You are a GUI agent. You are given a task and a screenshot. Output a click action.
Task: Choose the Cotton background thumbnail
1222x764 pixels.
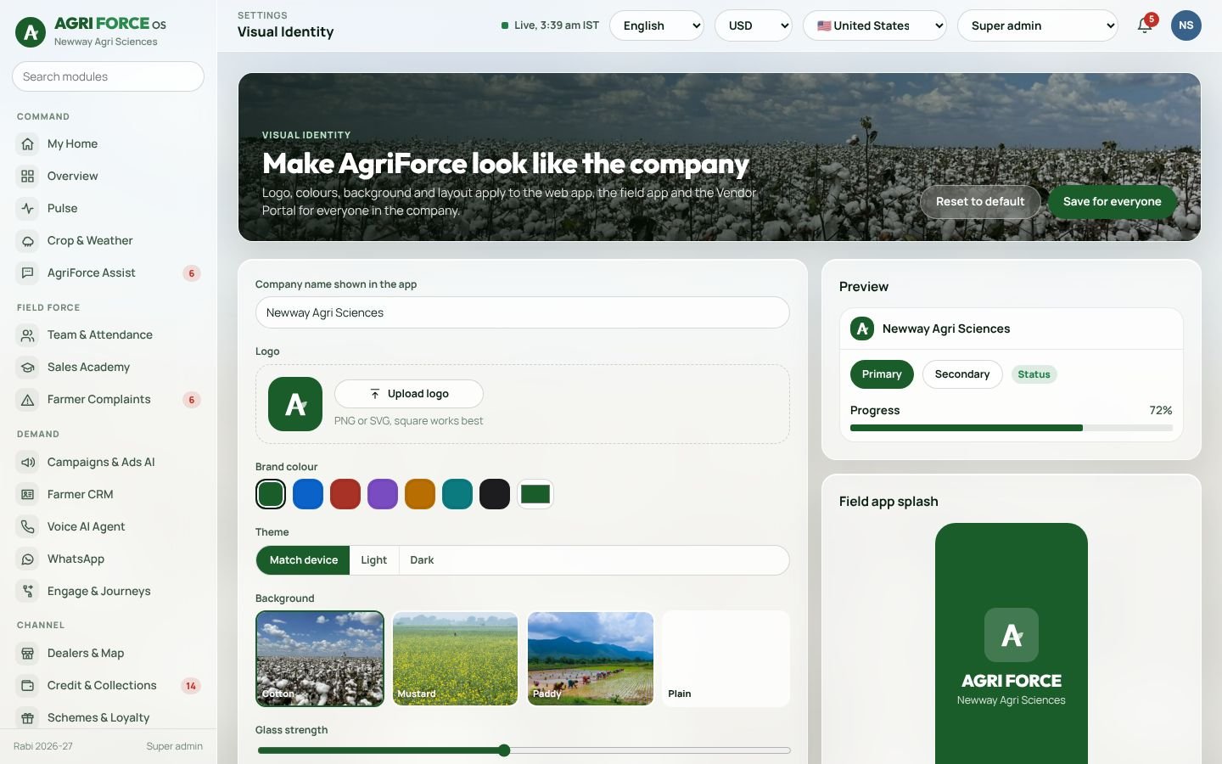click(320, 659)
